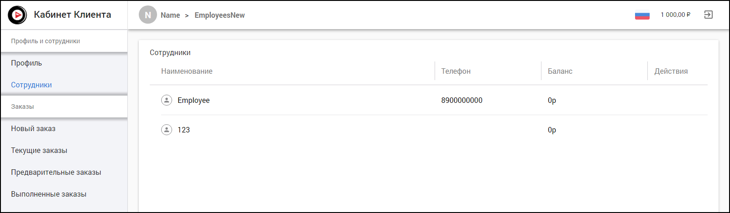
Task: Sort by the Наименование column header
Action: tap(187, 71)
